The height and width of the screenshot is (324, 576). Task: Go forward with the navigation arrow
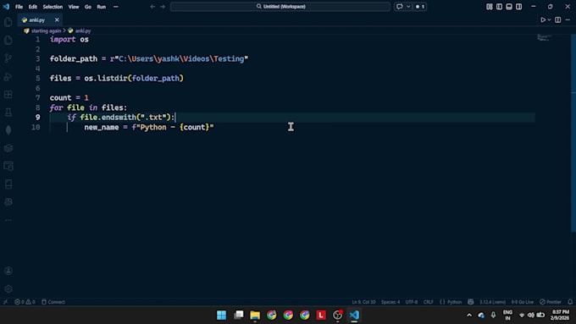(x=163, y=7)
